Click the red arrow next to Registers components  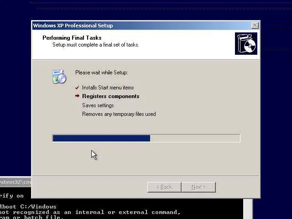(x=77, y=96)
